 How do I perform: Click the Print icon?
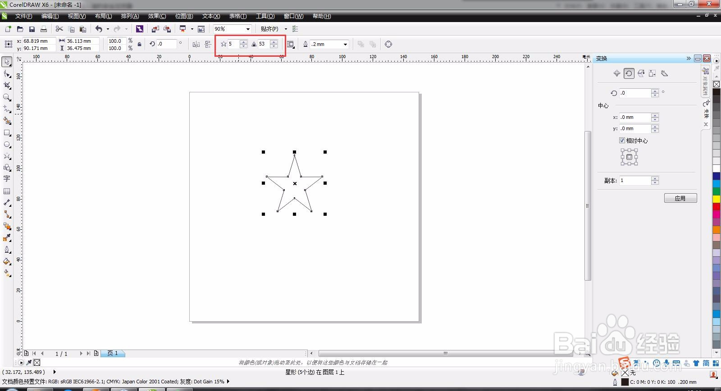44,29
